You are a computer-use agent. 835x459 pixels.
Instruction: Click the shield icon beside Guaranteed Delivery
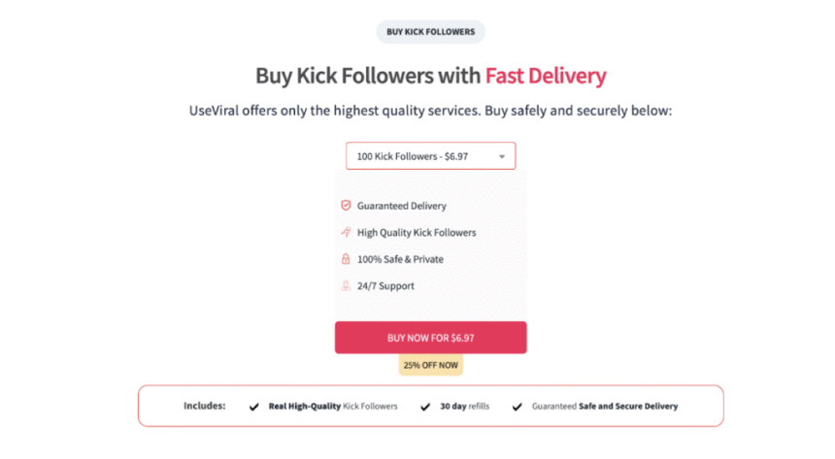(x=345, y=206)
